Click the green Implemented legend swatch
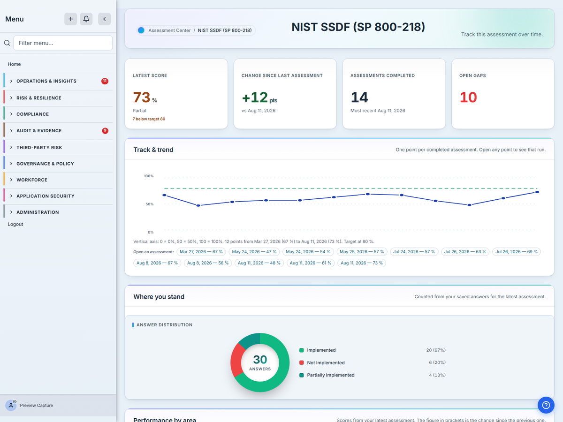 point(301,350)
